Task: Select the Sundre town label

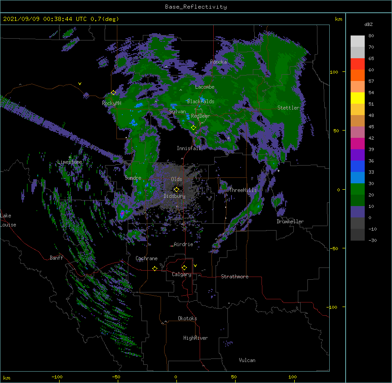Action: click(x=133, y=178)
